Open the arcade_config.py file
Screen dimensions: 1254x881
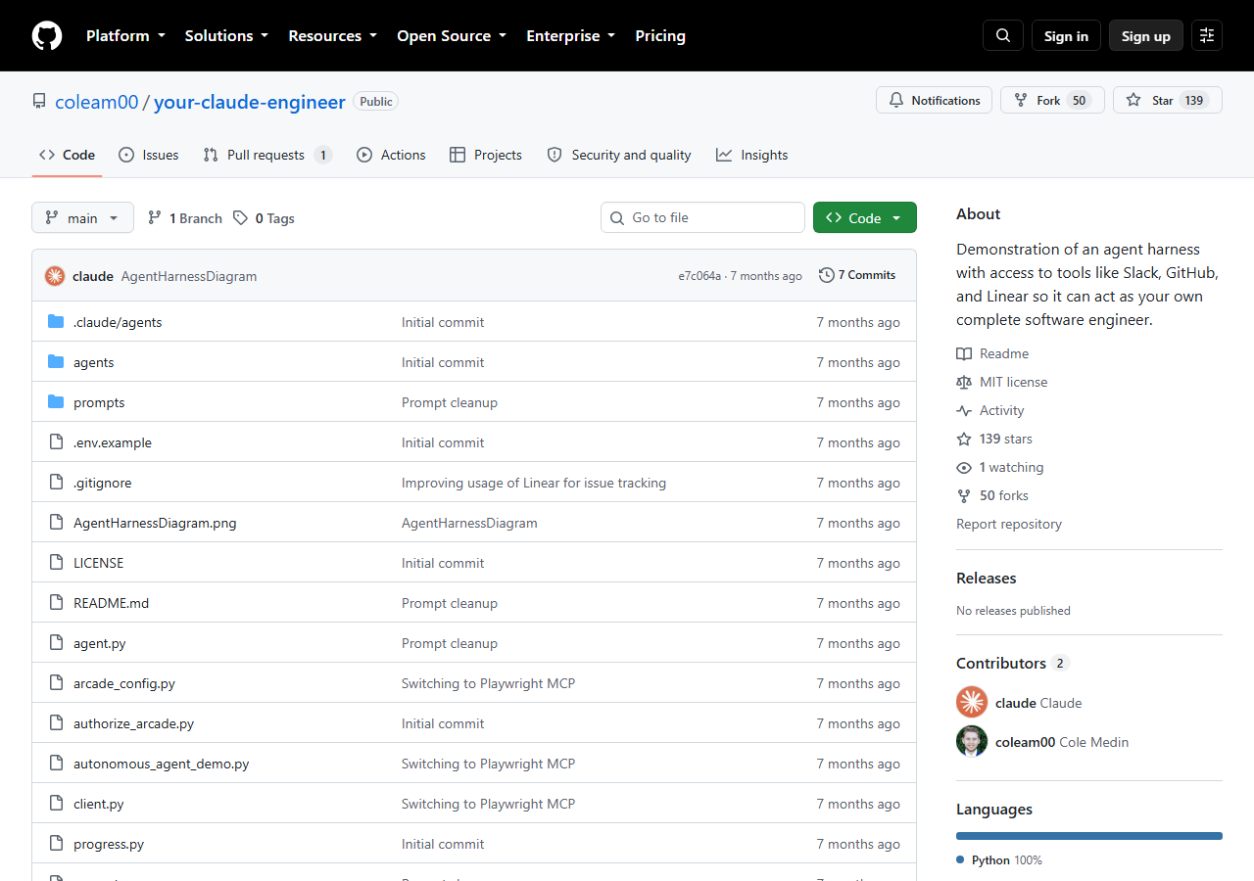pos(124,683)
